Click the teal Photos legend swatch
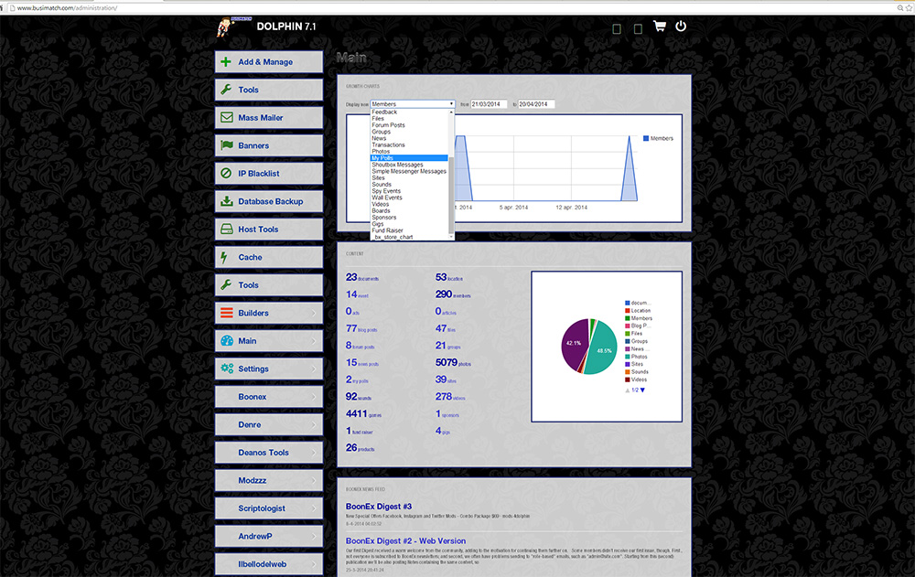This screenshot has width=915, height=577. point(628,357)
